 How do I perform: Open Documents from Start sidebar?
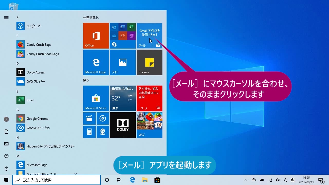click(x=6, y=132)
